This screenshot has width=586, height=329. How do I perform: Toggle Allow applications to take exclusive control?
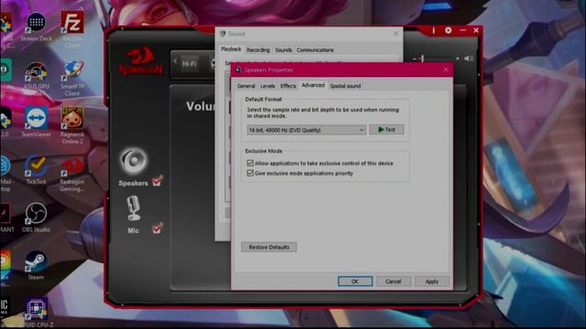[x=250, y=163]
